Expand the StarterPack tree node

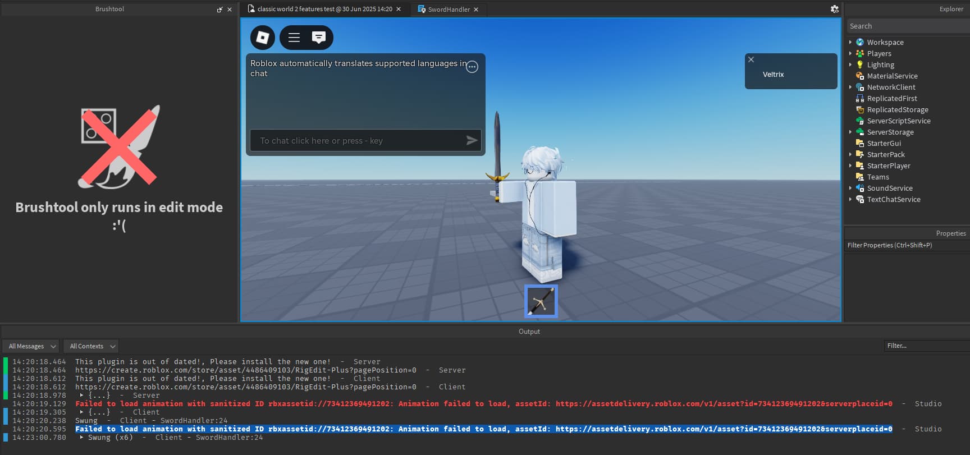850,154
